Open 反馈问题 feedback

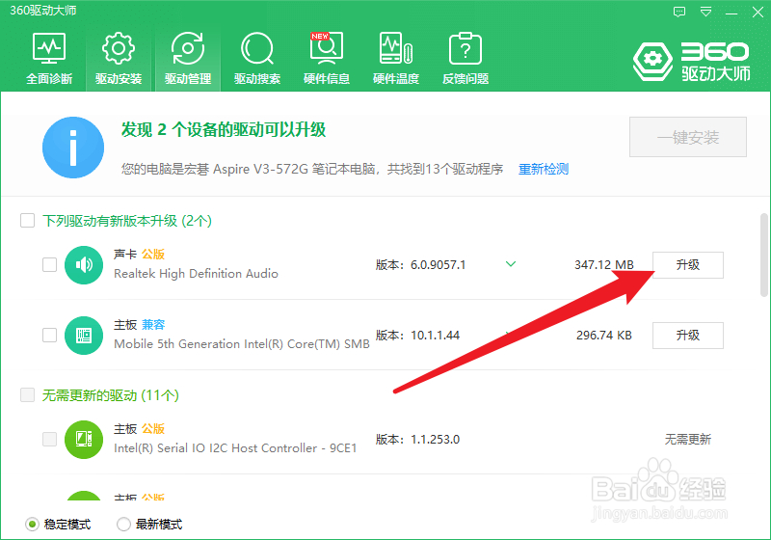(465, 58)
